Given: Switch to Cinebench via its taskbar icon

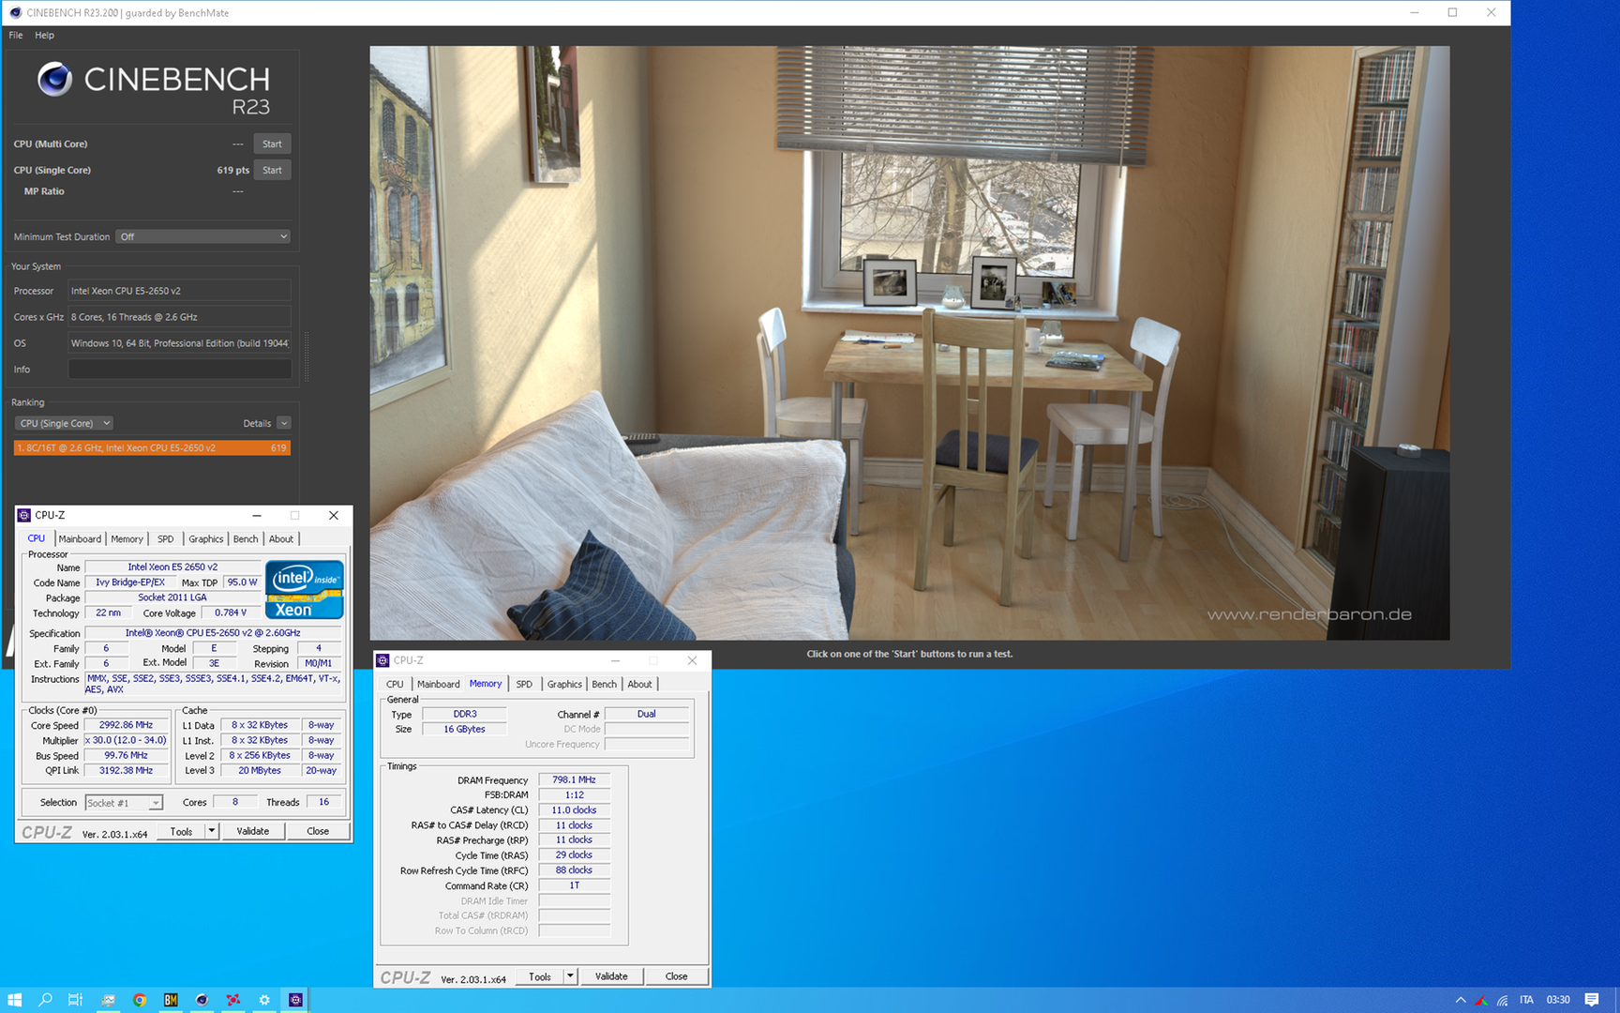Looking at the screenshot, I should (202, 1000).
